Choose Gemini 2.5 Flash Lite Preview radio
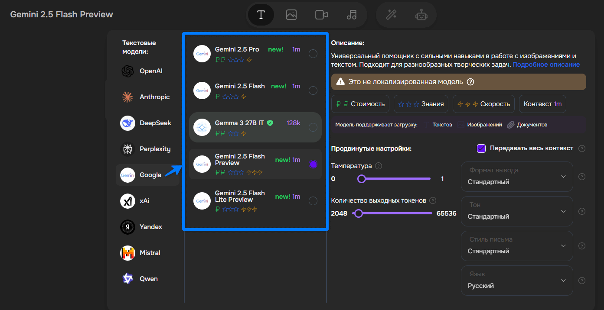This screenshot has height=310, width=604. [x=313, y=201]
